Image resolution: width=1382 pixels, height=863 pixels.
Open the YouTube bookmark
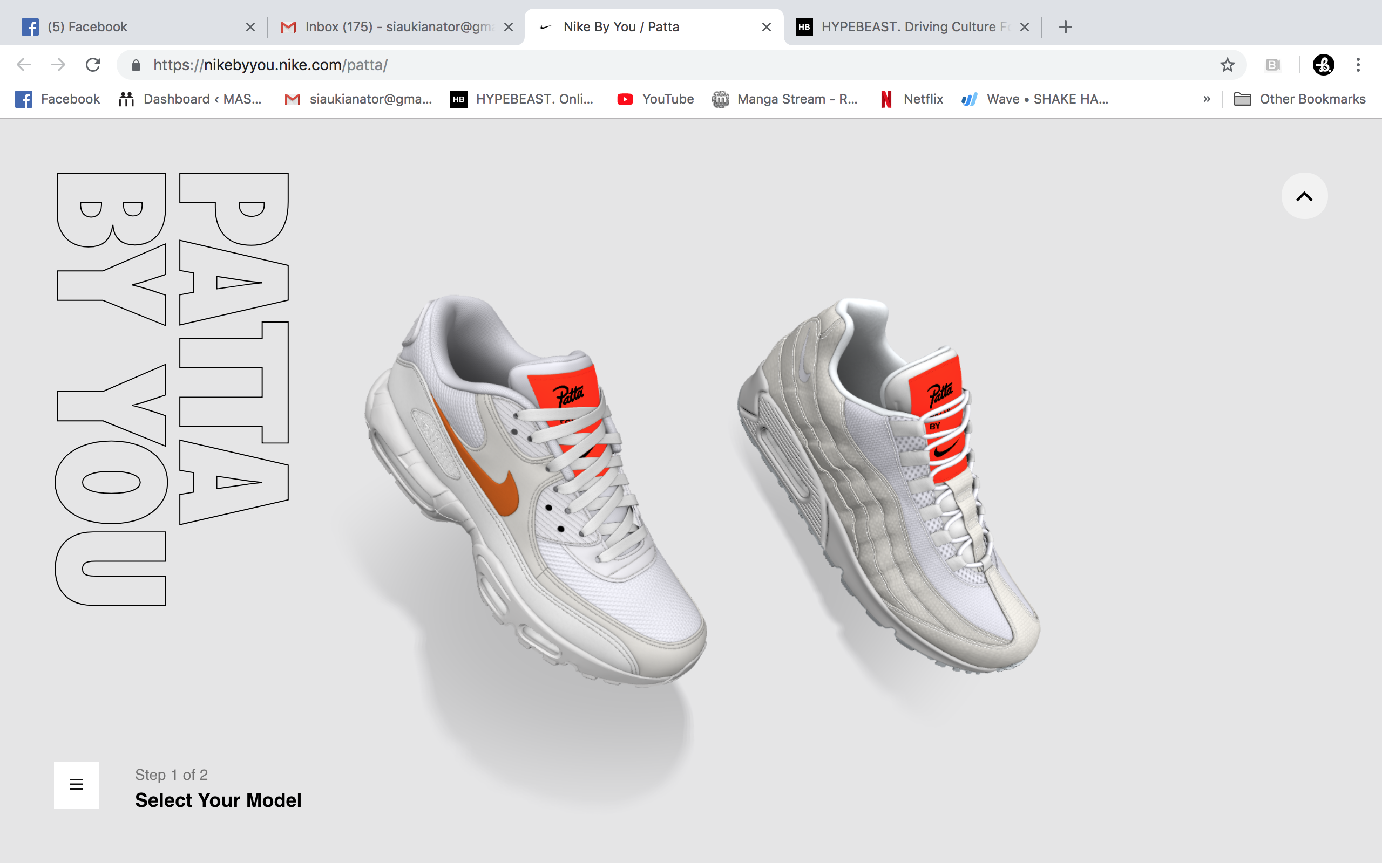coord(655,99)
